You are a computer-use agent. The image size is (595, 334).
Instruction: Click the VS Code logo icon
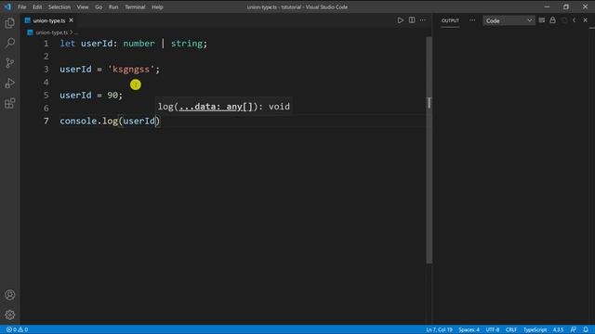coord(7,6)
